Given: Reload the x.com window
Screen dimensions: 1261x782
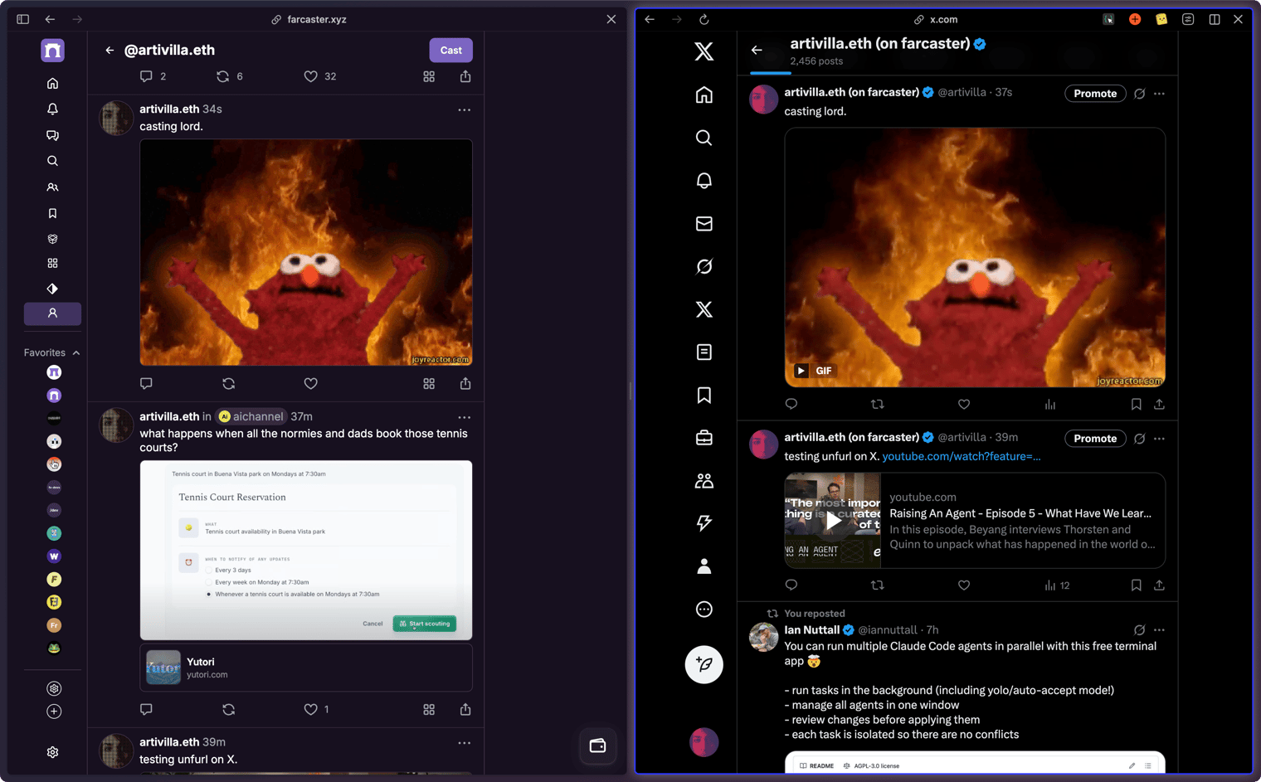Looking at the screenshot, I should click(x=704, y=19).
